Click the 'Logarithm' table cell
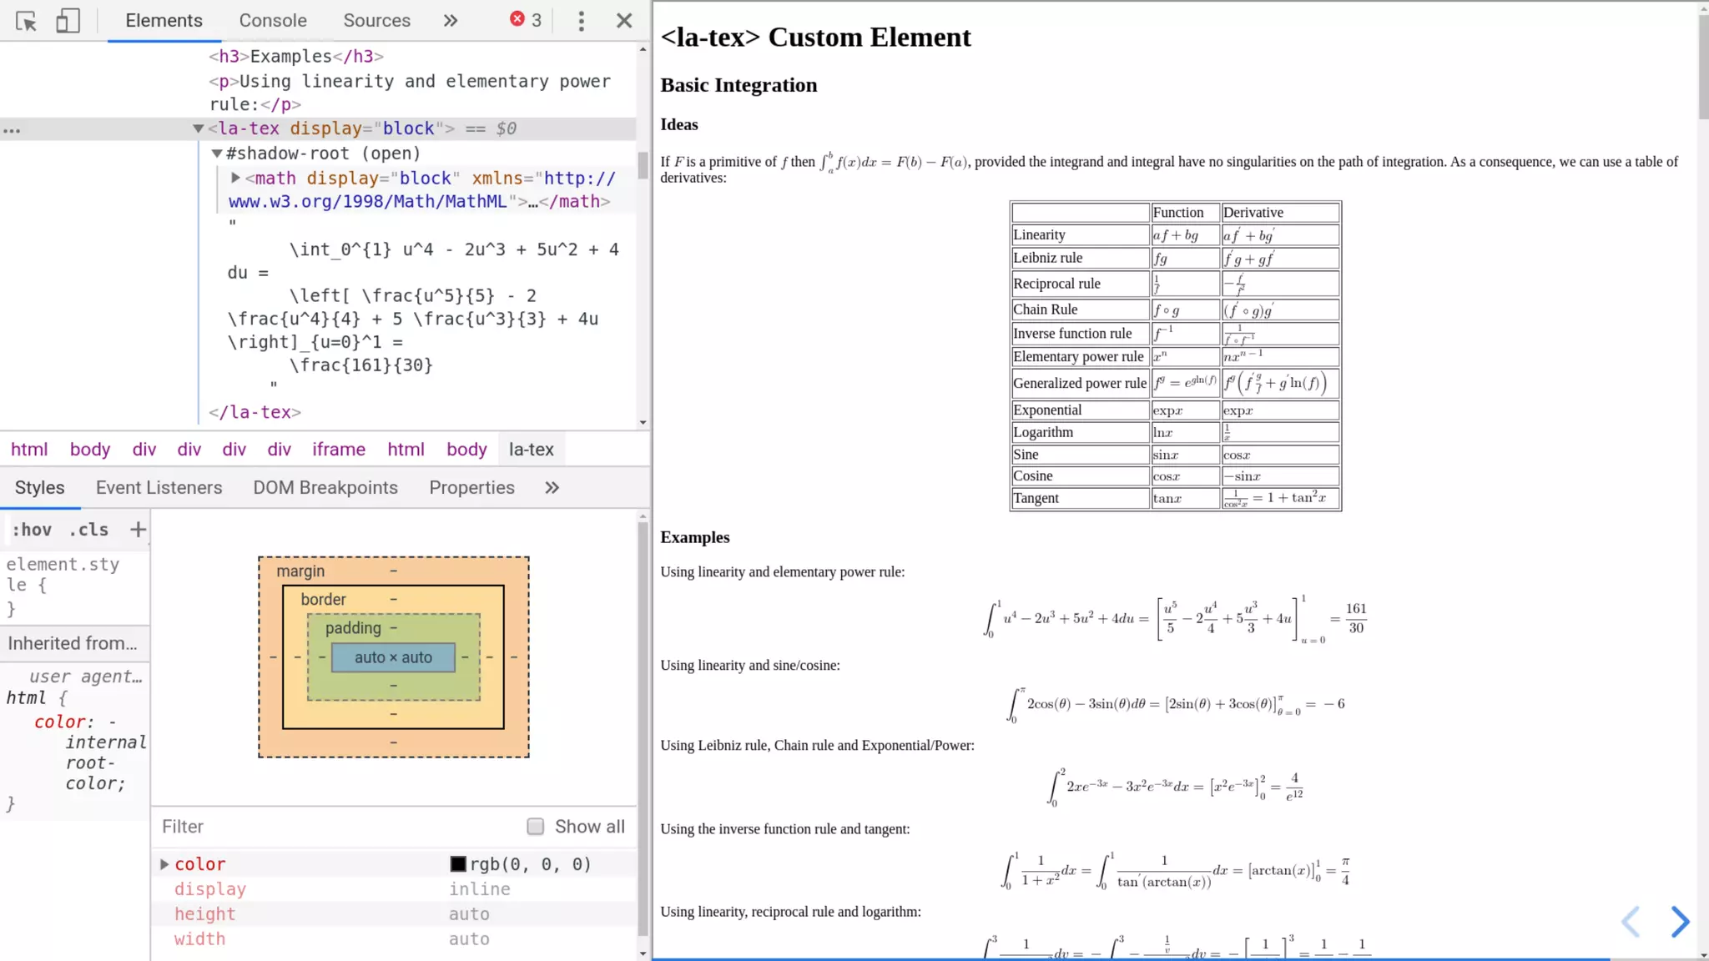Viewport: 1709px width, 961px height. pyautogui.click(x=1080, y=432)
